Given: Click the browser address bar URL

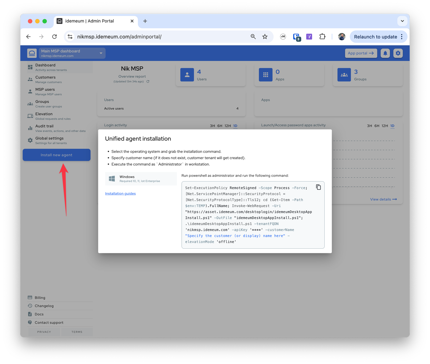Looking at the screenshot, I should [119, 37].
